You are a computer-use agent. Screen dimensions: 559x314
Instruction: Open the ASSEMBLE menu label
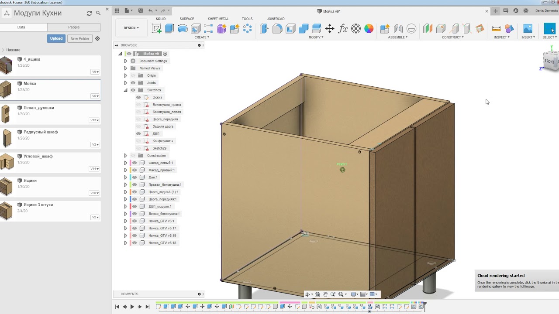(x=398, y=38)
